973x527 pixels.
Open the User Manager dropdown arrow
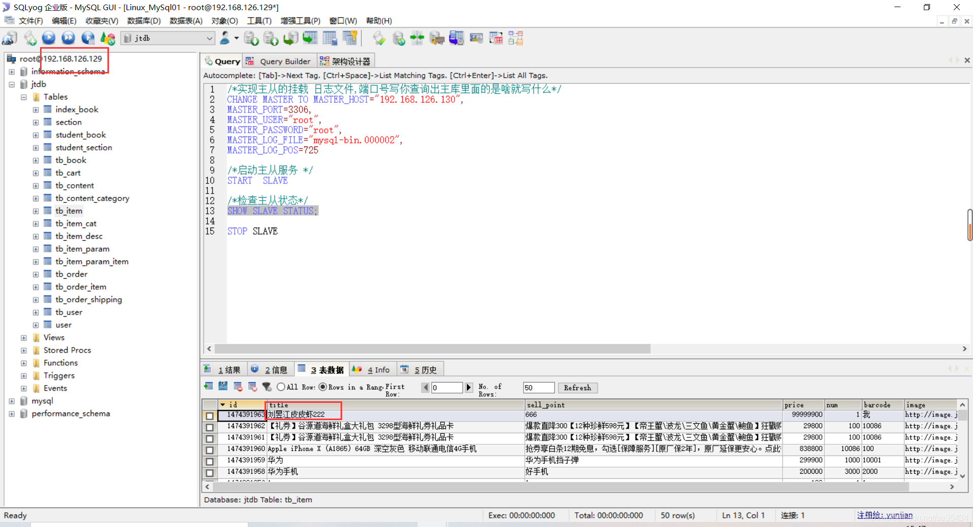(x=237, y=38)
